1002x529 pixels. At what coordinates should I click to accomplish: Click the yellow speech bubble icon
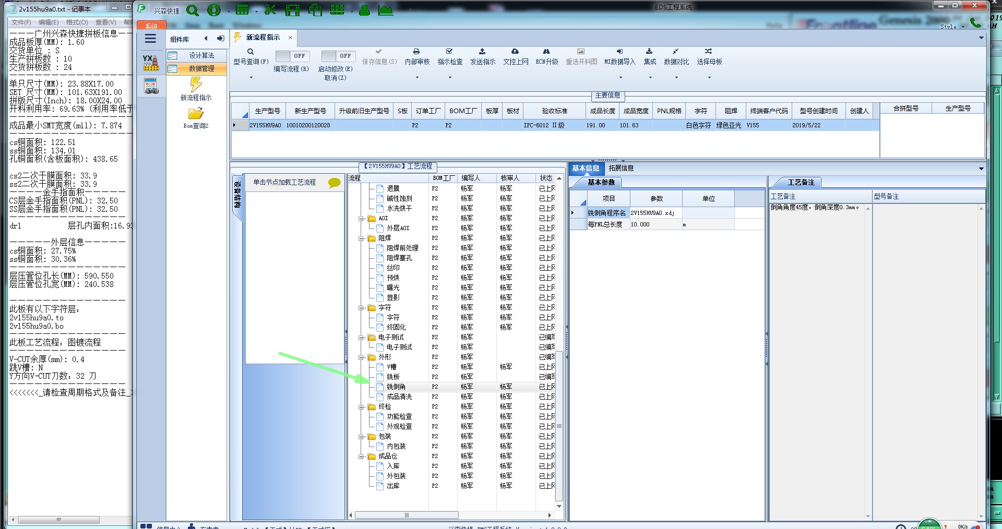tap(334, 183)
